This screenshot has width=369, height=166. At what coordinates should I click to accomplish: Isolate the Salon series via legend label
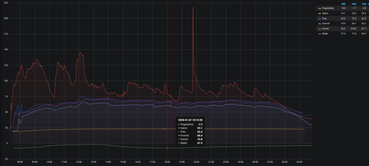(x=325, y=13)
